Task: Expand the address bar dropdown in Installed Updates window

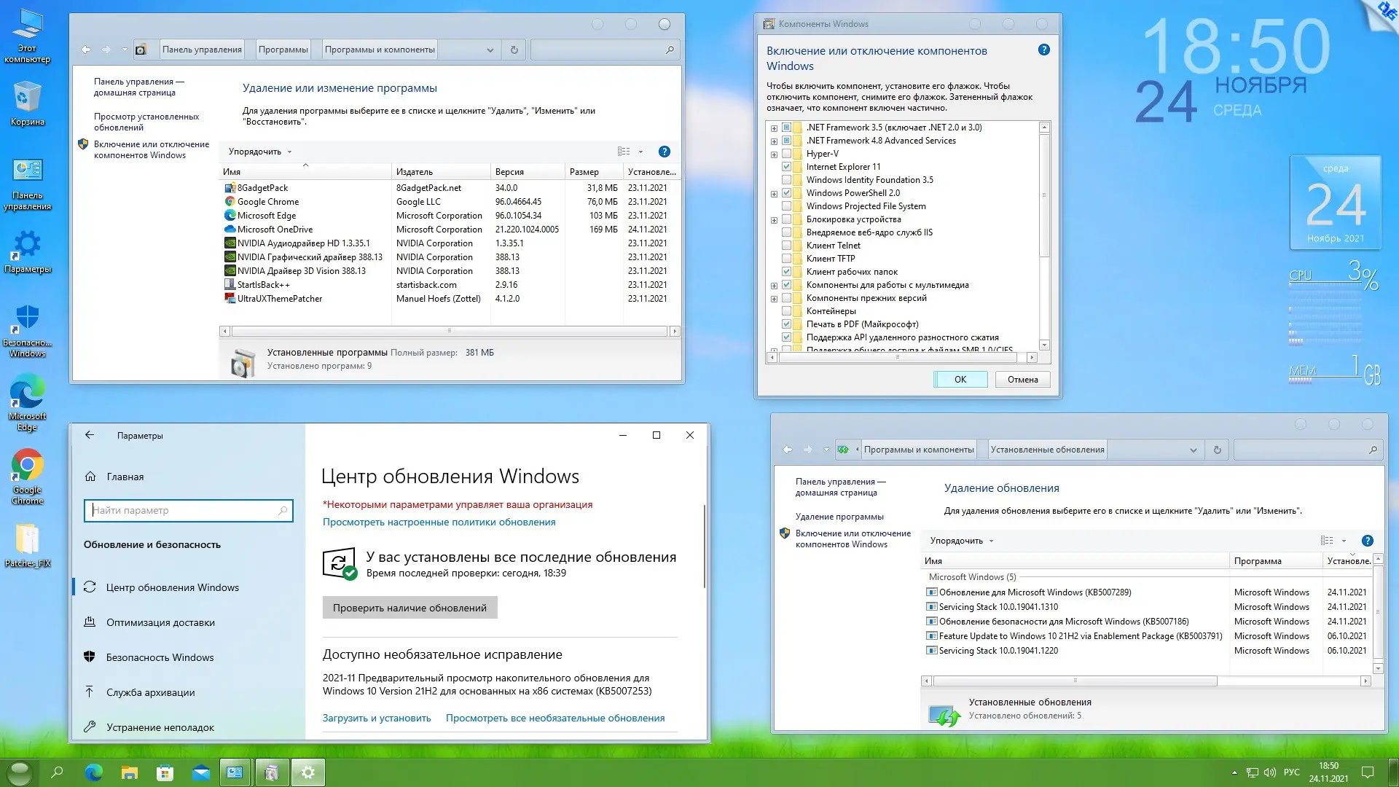Action: point(1193,450)
